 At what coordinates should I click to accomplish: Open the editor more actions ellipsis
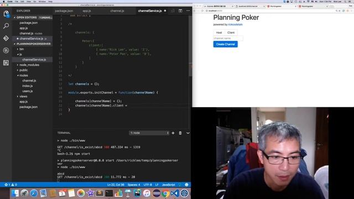[x=188, y=11]
